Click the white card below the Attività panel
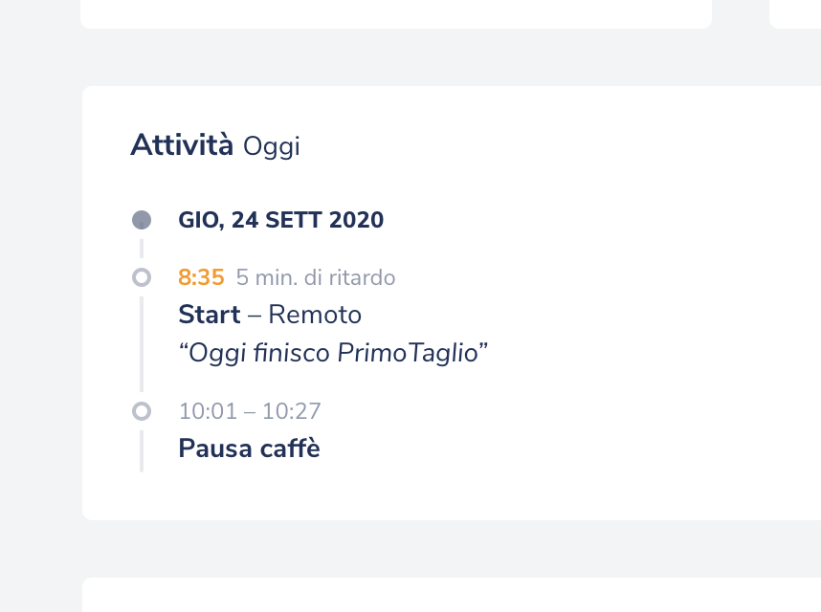 point(450,596)
